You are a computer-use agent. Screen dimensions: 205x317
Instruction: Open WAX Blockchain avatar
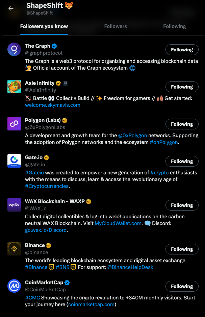(14, 205)
